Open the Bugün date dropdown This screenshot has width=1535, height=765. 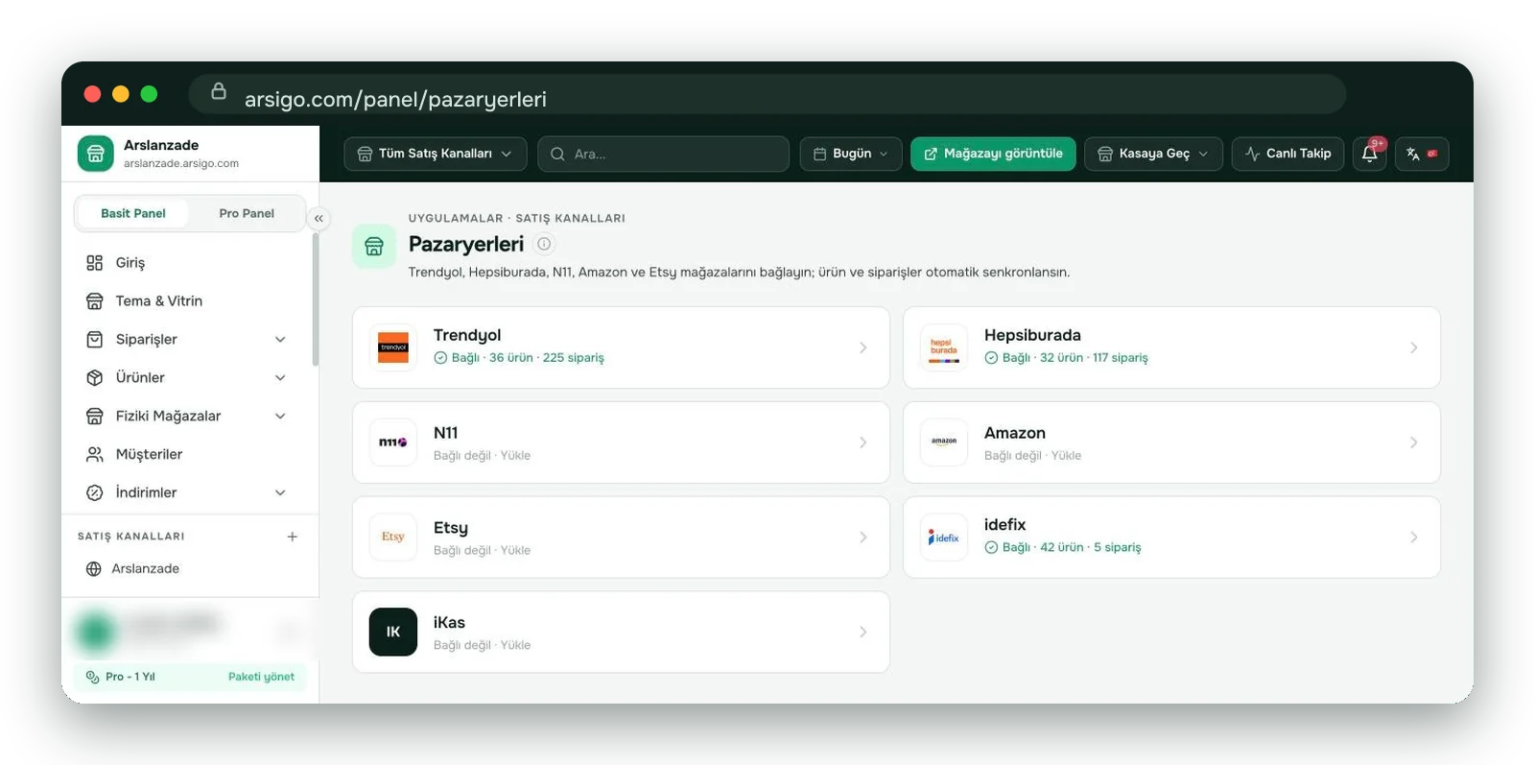click(x=851, y=154)
